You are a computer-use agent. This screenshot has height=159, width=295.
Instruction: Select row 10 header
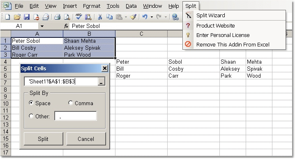5,104
